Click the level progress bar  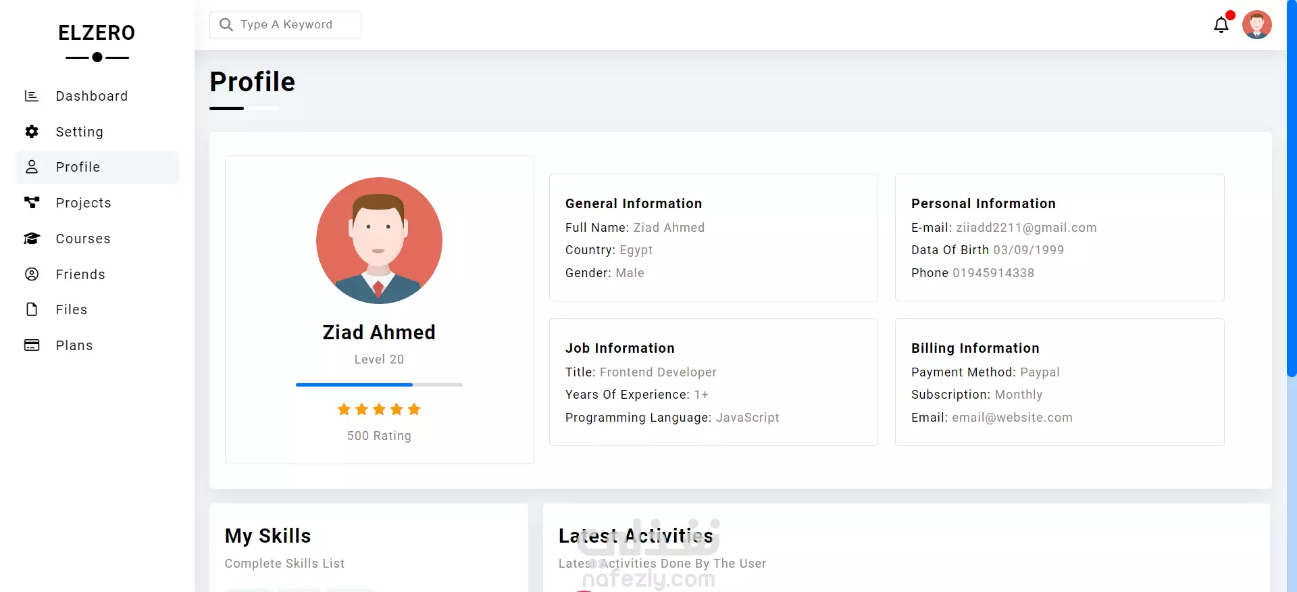379,385
